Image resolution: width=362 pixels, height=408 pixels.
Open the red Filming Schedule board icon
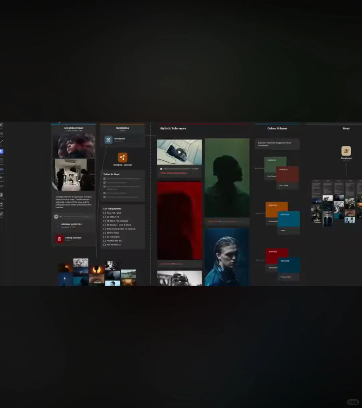coord(59,239)
